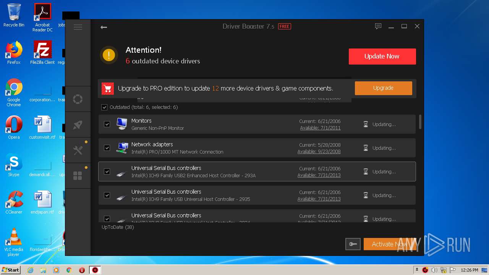This screenshot has height=275, width=489.
Task: Open Recycle Bin desktop icon
Action: pos(14,15)
